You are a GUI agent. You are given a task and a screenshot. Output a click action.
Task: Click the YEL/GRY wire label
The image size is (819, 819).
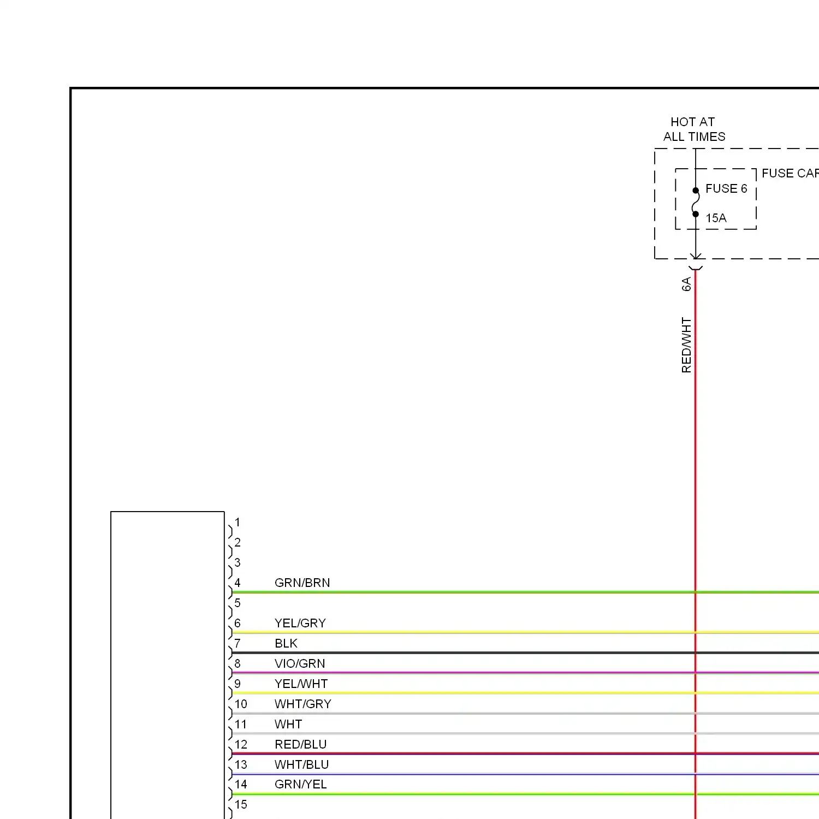(x=300, y=624)
